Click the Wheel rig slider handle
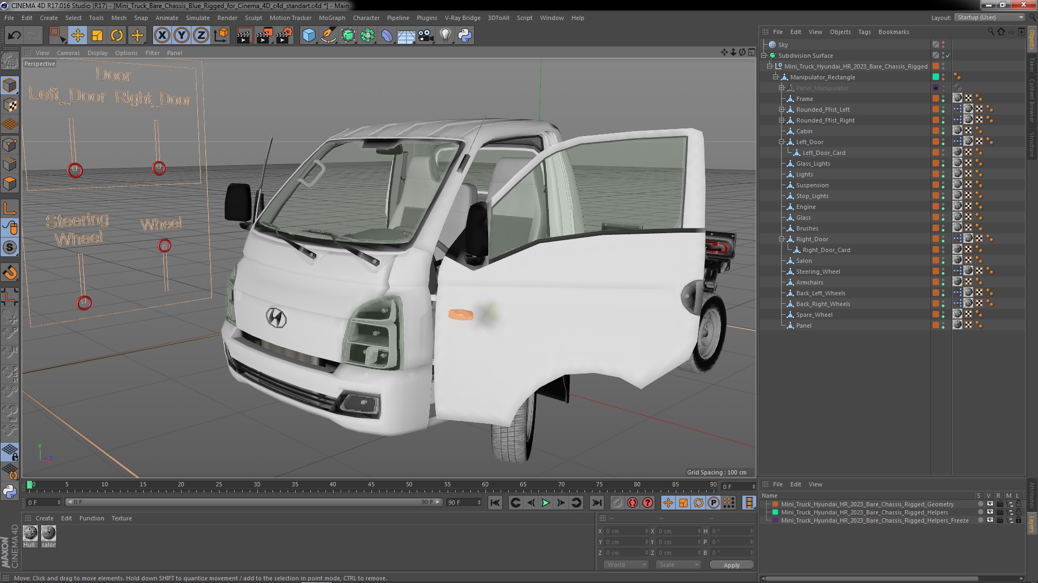This screenshot has height=583, width=1038. point(164,246)
